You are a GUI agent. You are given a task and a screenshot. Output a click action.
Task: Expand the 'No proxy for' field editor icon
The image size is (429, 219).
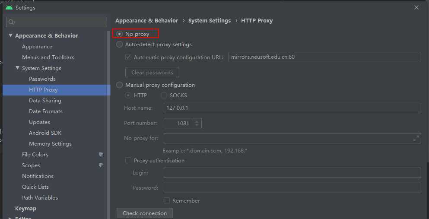coord(416,138)
